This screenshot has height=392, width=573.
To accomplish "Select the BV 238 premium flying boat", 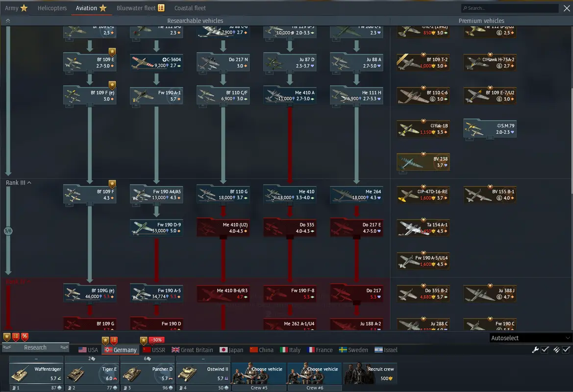I will click(x=423, y=162).
